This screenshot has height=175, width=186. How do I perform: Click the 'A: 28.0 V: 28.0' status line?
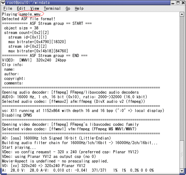point(78,170)
